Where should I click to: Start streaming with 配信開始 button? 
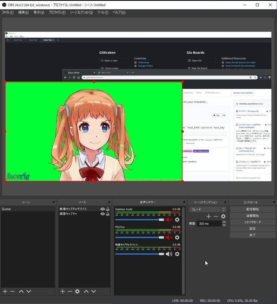(x=252, y=209)
